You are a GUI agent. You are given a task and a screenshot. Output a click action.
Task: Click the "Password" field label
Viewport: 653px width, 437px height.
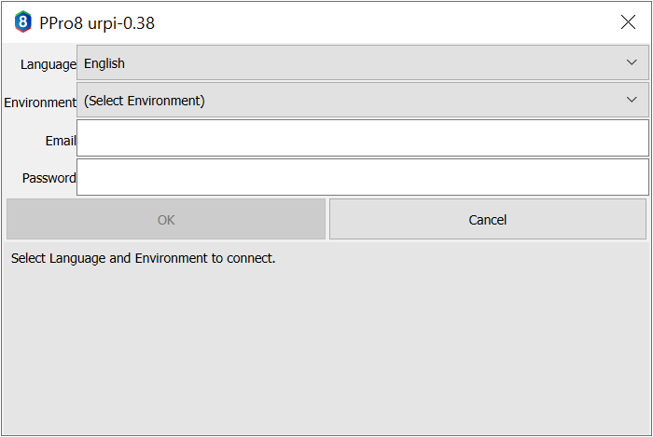[49, 178]
